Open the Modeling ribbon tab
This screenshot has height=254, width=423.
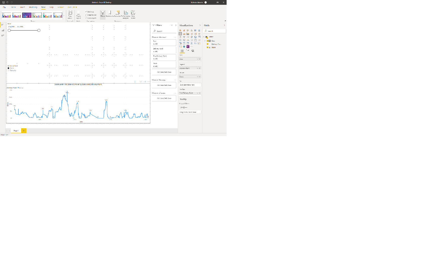(33, 7)
